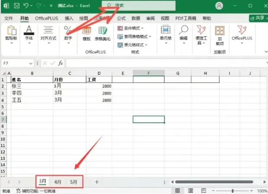Switch to the 5月 sheet tab
Screen dimensions: 268x194
(73, 182)
